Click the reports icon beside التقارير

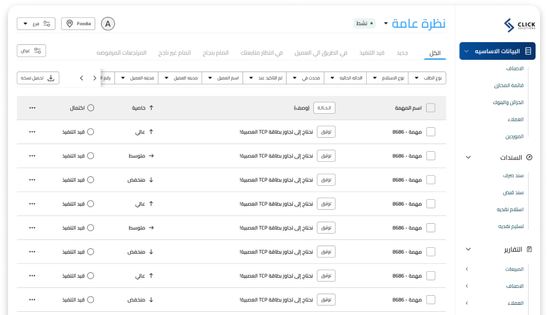tap(529, 249)
